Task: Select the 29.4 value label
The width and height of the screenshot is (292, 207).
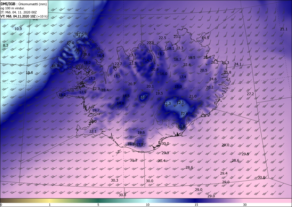Action: (x=224, y=173)
